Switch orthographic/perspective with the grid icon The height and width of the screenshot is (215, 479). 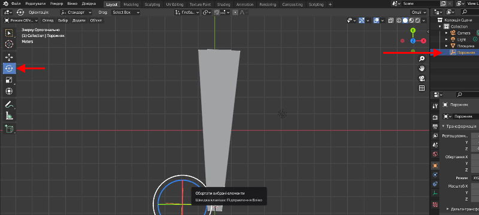pyautogui.click(x=422, y=88)
